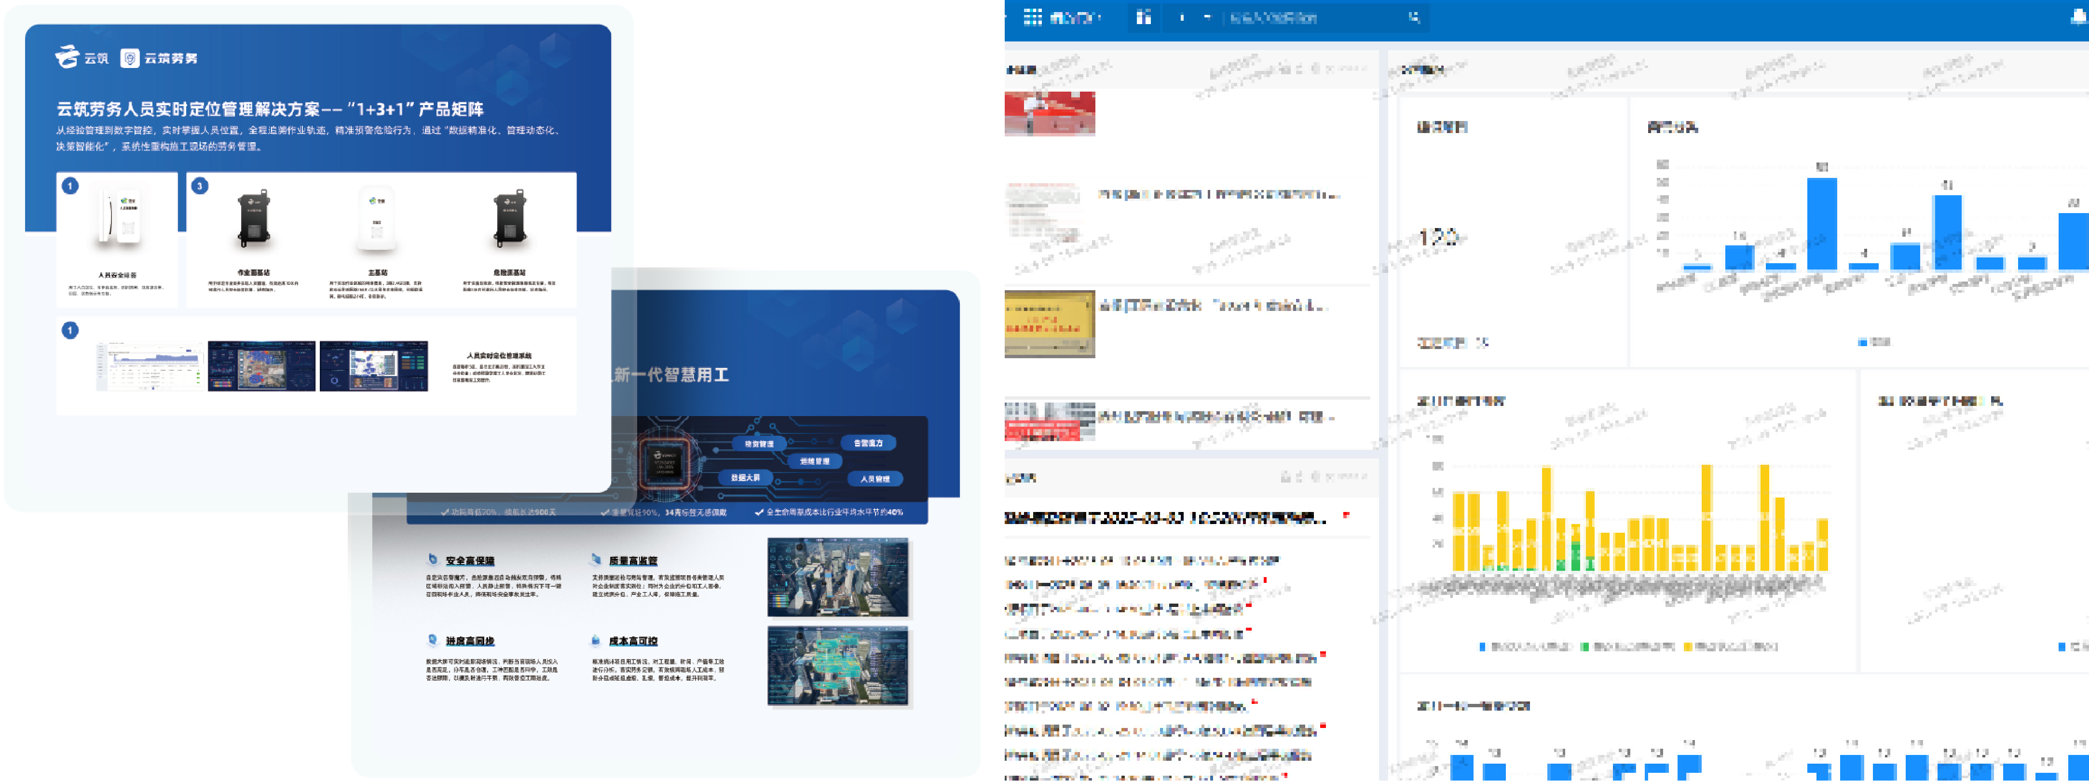
Task: Click the yellow legend marker under yellow chart
Action: click(1688, 646)
